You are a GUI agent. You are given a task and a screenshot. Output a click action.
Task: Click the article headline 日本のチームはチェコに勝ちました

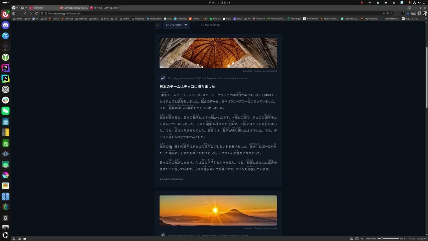(187, 87)
